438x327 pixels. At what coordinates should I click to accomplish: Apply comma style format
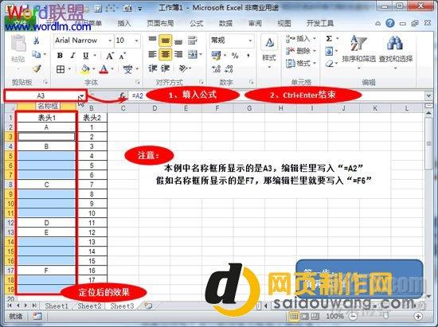coord(248,56)
